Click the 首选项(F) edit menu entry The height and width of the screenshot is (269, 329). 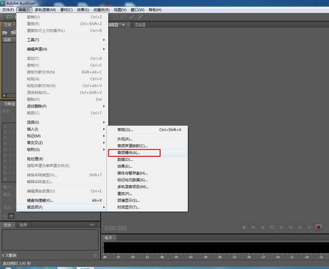coord(62,207)
